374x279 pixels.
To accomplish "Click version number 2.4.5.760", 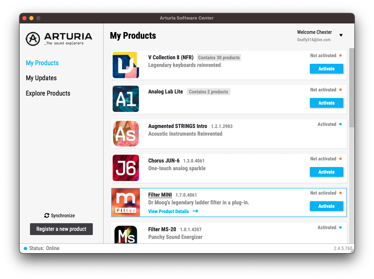I will pyautogui.click(x=343, y=248).
